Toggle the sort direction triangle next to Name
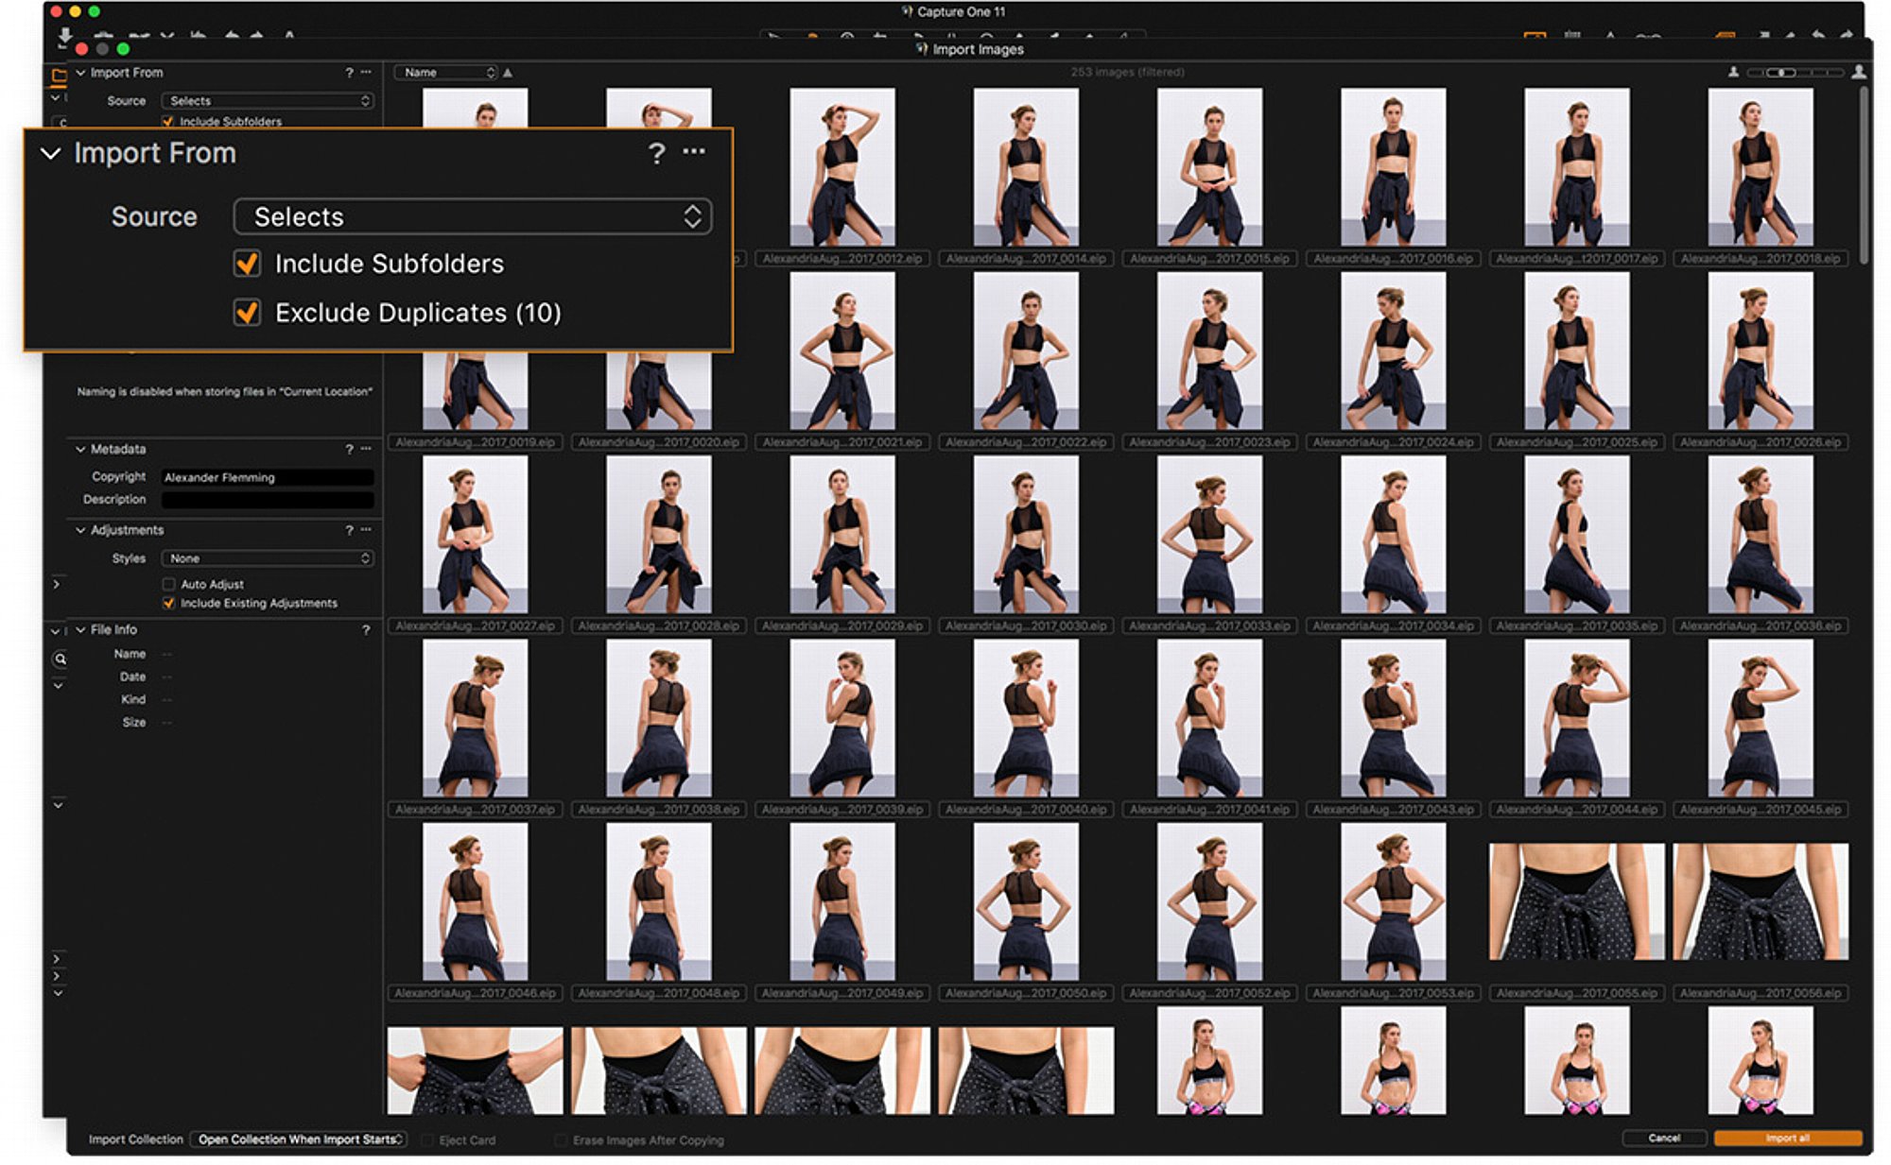Viewport: 1891px width, 1165px height. tap(508, 73)
